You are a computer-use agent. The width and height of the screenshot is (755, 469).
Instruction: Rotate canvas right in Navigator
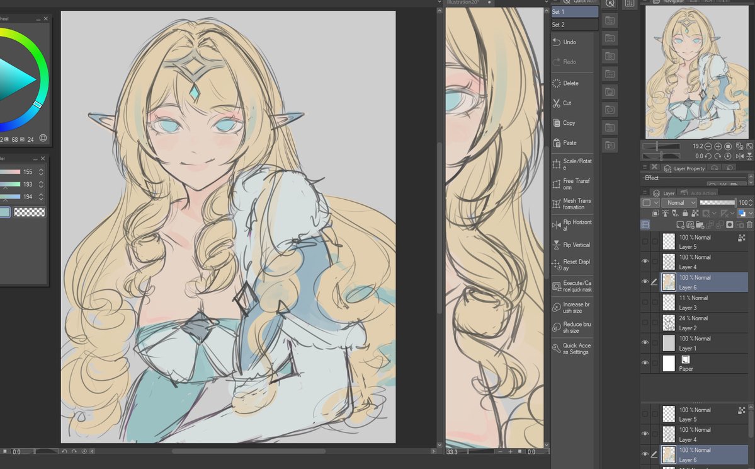tap(718, 156)
